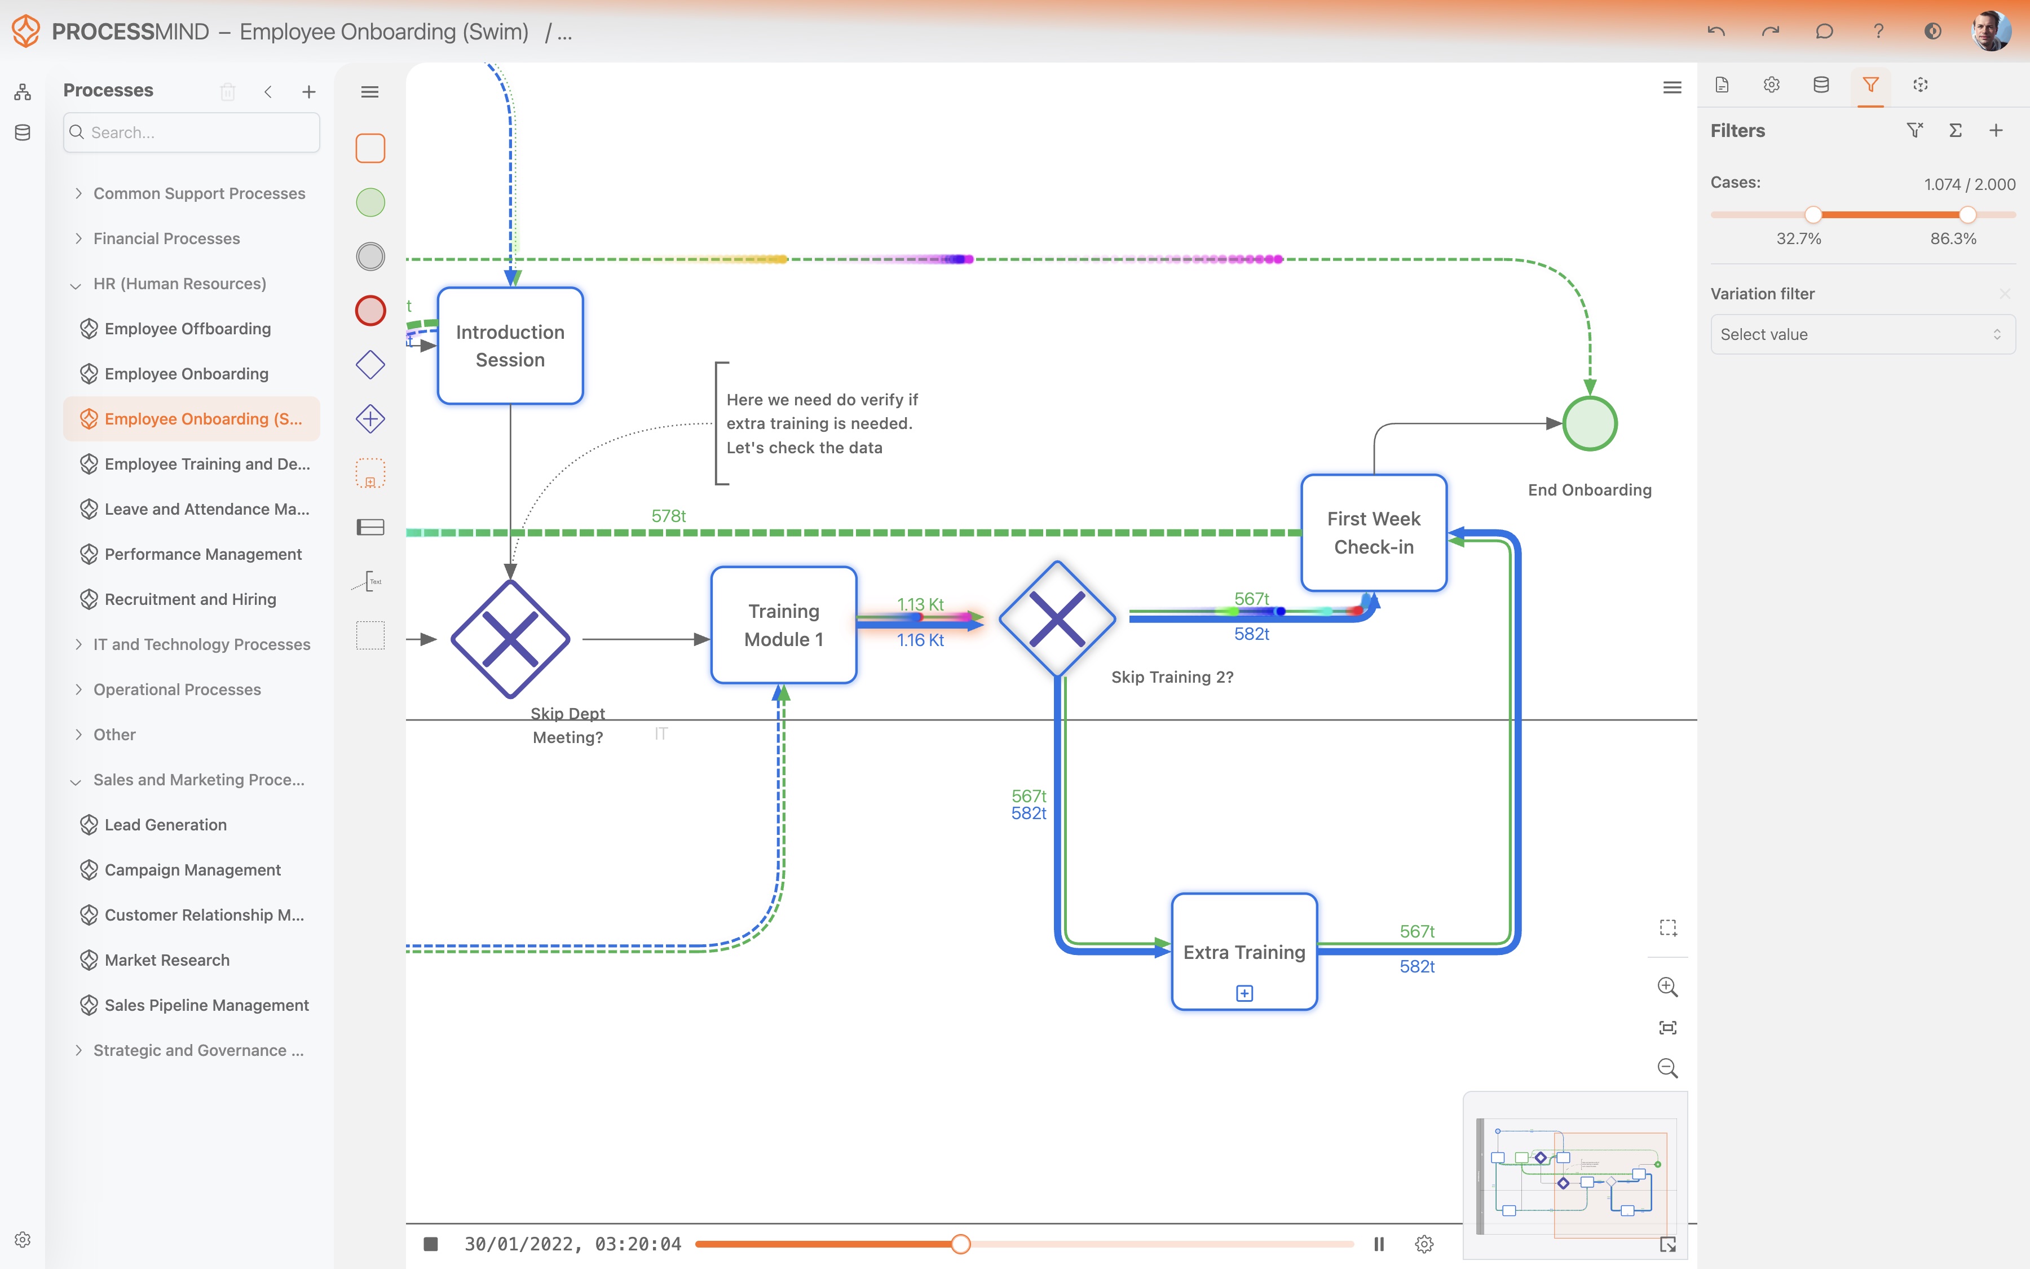Click the Extra Training subprocess plus marker

click(1244, 993)
